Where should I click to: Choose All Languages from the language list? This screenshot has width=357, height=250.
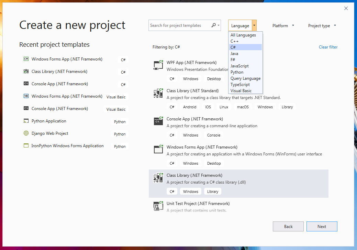click(245, 35)
